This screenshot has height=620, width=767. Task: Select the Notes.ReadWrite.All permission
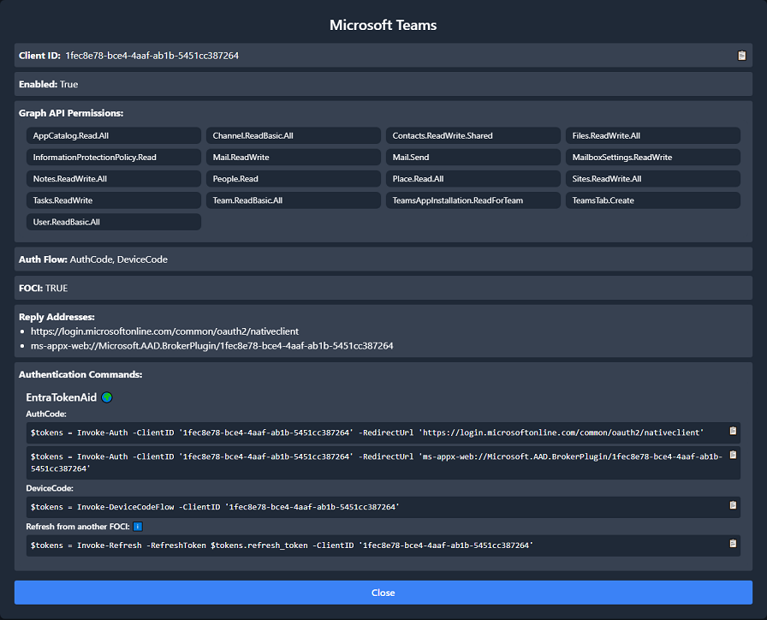point(114,179)
